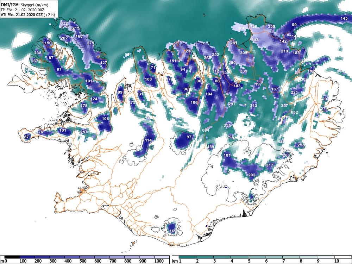
Task: Click the visibility value '350'
Action: click(x=271, y=26)
